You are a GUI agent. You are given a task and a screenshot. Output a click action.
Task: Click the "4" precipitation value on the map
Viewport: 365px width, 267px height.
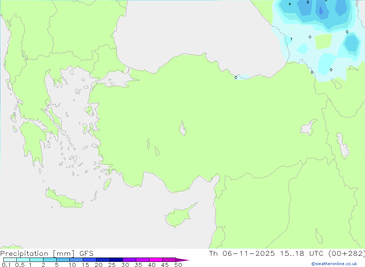click(289, 4)
